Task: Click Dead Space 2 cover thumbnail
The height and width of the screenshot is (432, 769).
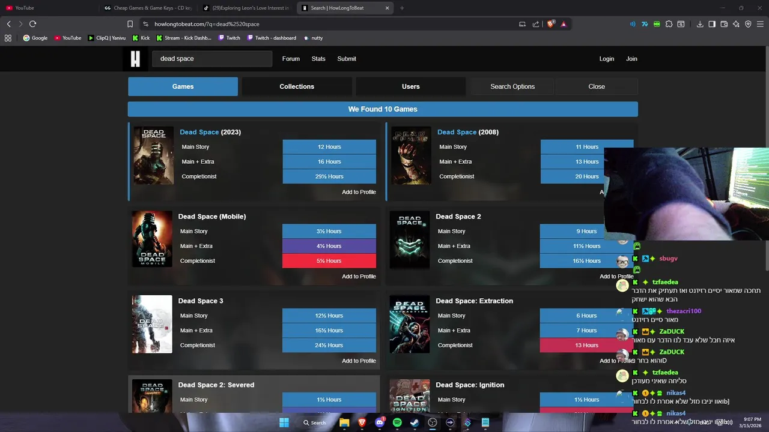Action: (x=410, y=239)
